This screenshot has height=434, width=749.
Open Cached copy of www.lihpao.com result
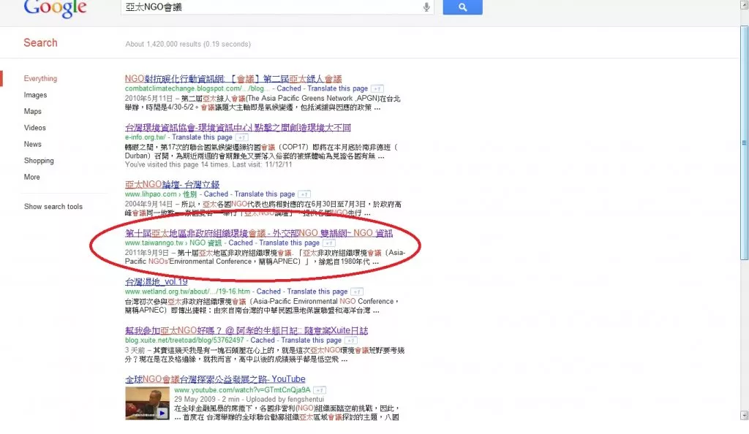[216, 194]
